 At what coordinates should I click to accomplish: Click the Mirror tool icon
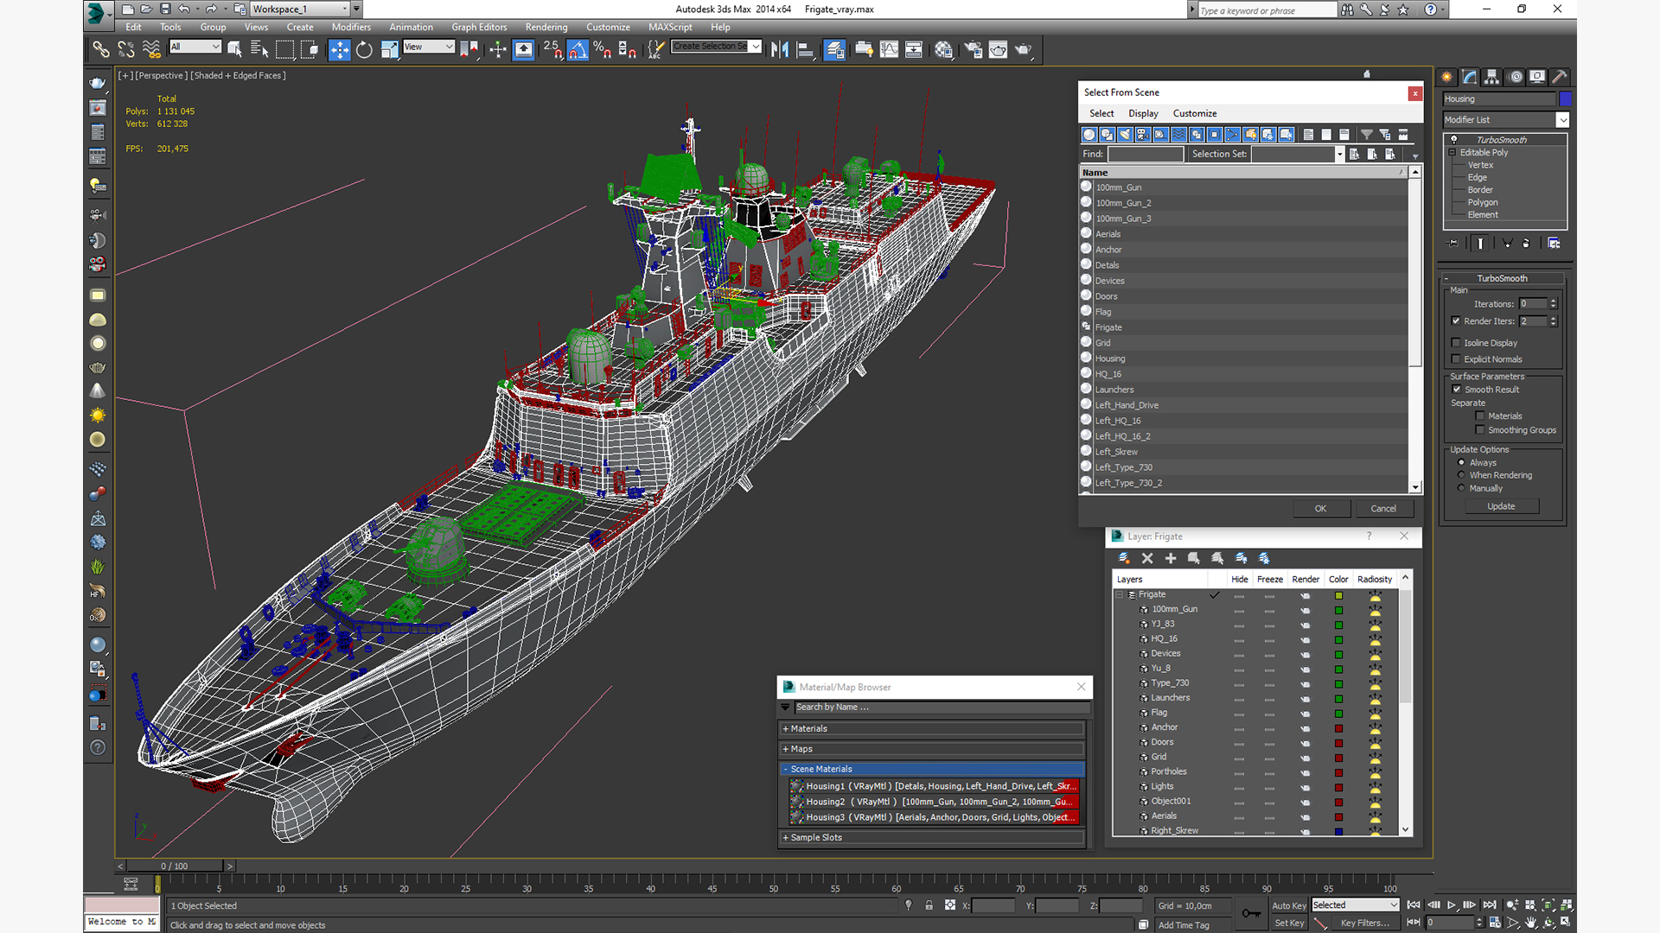click(780, 50)
